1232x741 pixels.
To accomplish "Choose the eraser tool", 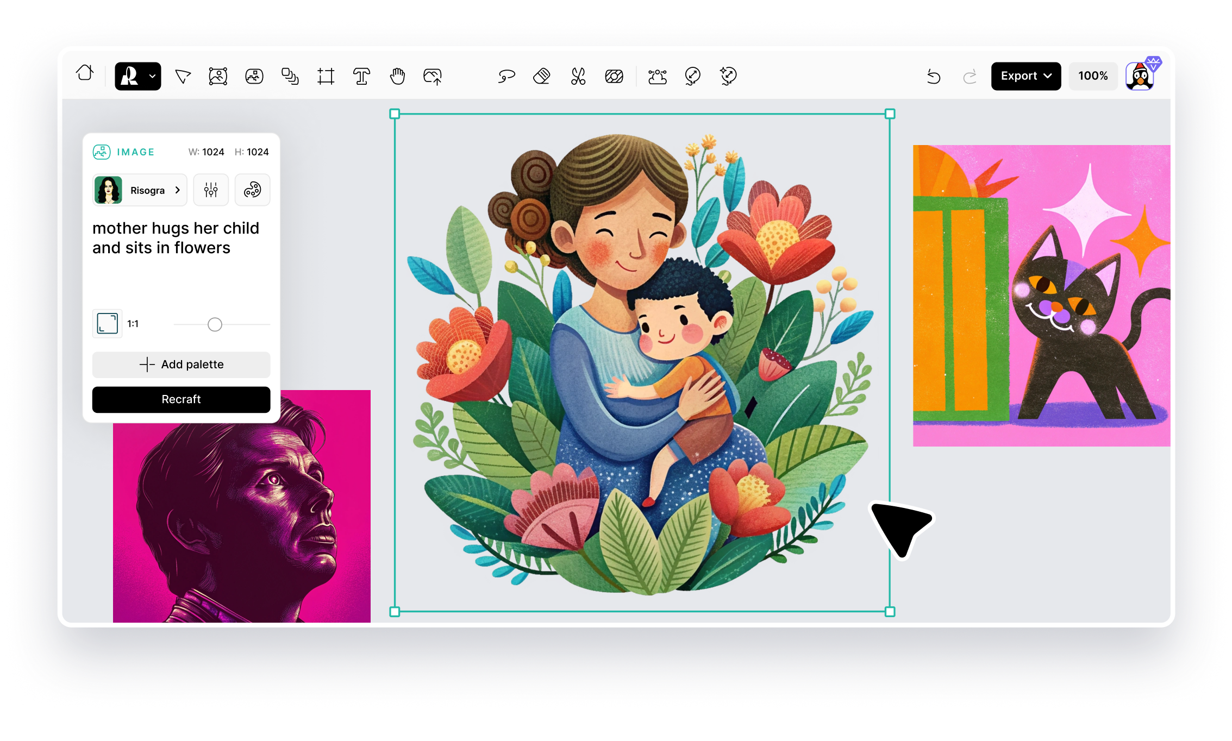I will [542, 76].
